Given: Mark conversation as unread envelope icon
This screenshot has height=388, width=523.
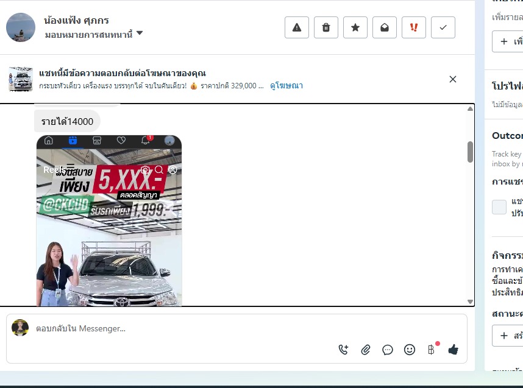Looking at the screenshot, I should coord(385,27).
